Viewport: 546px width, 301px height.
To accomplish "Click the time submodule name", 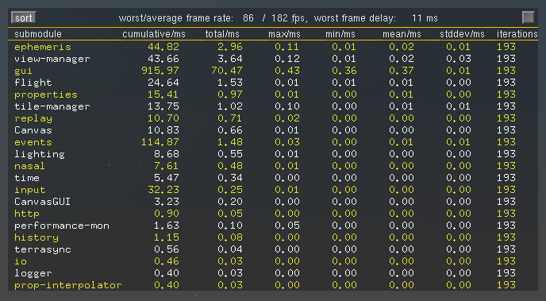I will point(27,178).
